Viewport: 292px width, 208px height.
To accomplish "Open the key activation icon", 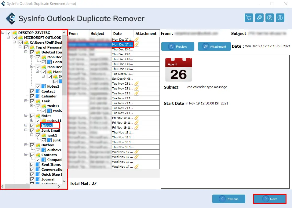I will coord(259,18).
